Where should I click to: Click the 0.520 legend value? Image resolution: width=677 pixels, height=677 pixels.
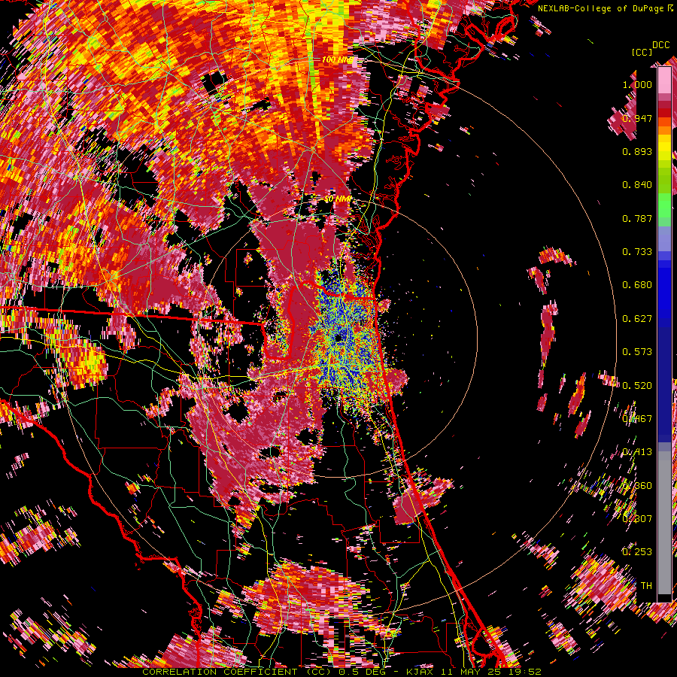637,386
